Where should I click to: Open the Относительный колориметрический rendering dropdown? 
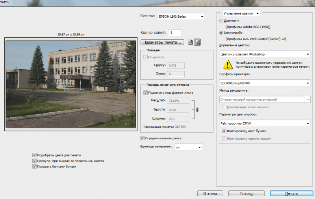click(x=265, y=99)
